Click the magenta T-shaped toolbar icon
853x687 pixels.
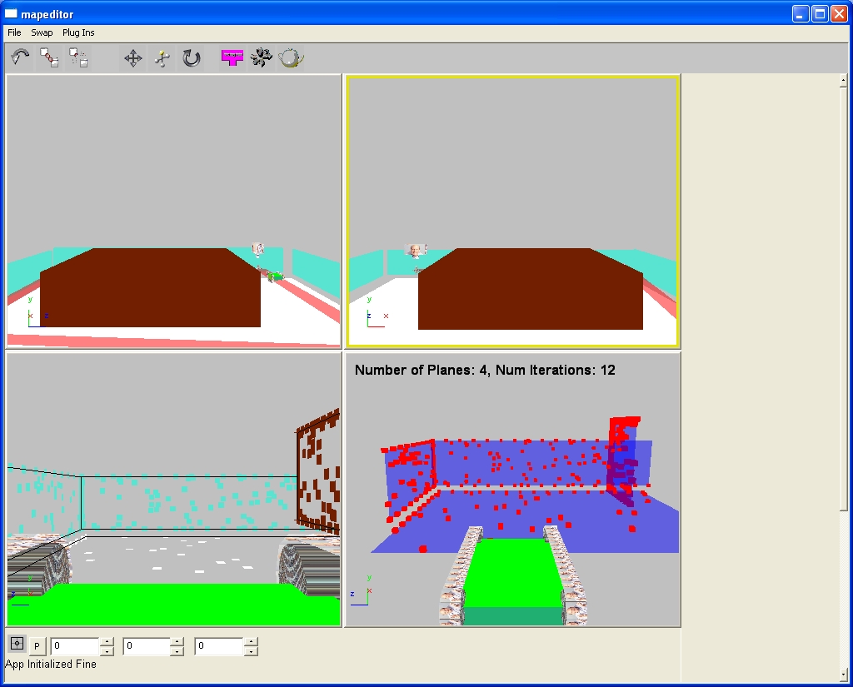[x=232, y=57]
